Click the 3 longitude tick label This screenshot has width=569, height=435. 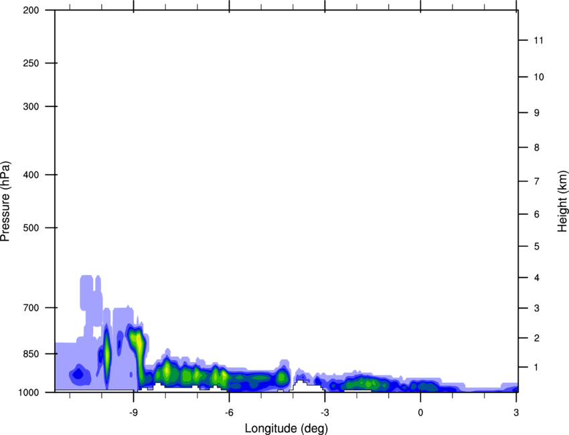tap(516, 412)
